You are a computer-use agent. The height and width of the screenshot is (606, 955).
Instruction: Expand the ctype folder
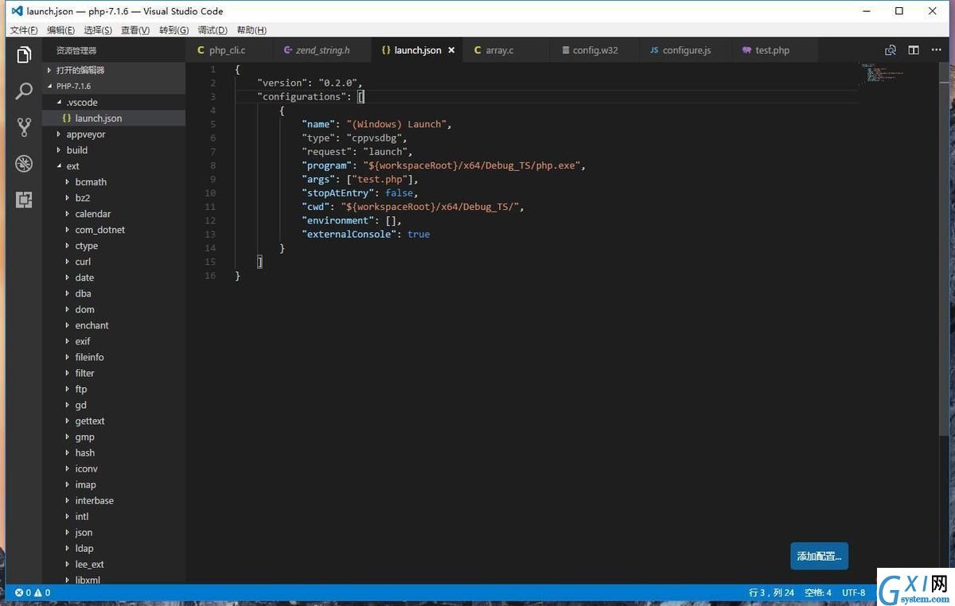(x=114, y=245)
